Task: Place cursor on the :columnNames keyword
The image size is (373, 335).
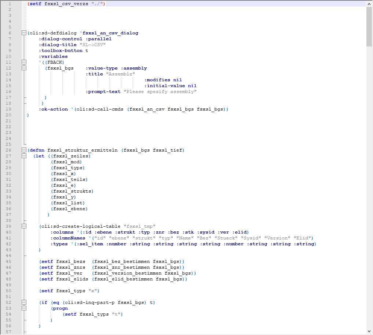Action: [68, 238]
